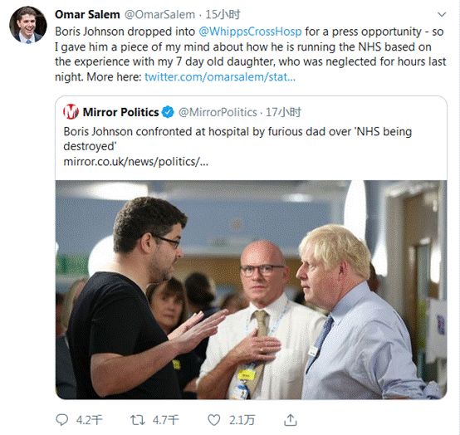Open the quoted tweet's 17小时 timestamp
The height and width of the screenshot is (435, 460).
tap(283, 112)
